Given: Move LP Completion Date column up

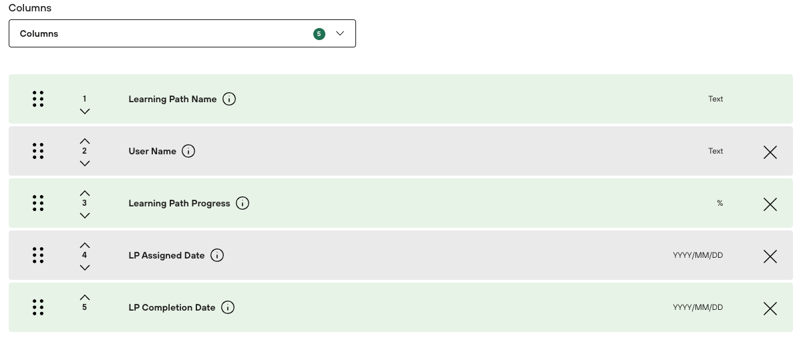Looking at the screenshot, I should point(84,297).
